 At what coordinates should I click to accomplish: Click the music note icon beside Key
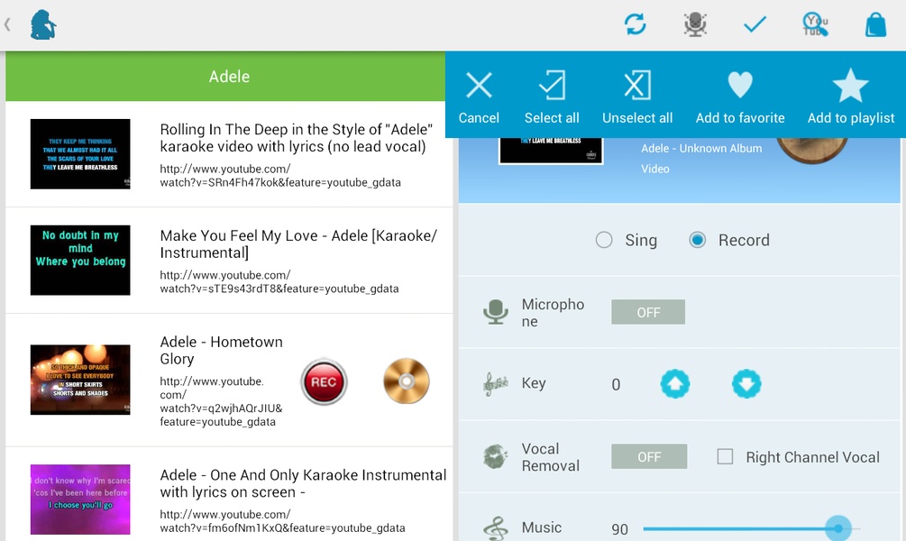[x=496, y=384]
